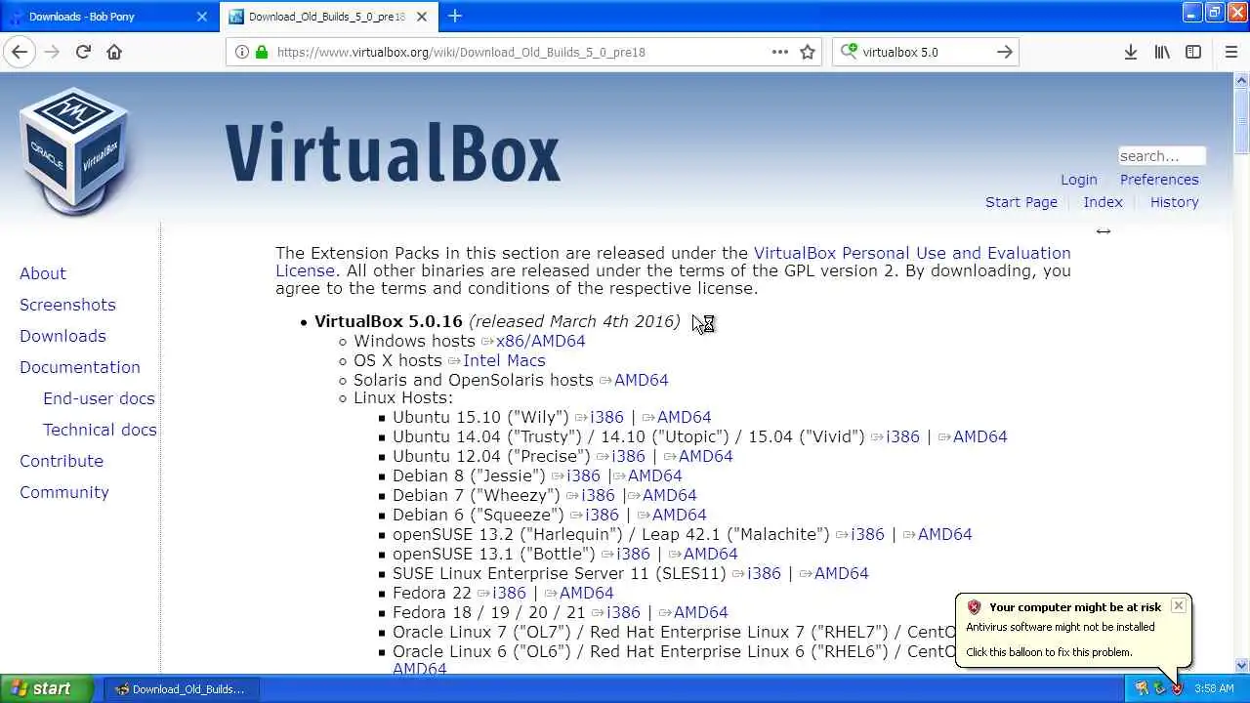Screen dimensions: 1250x703
Task: Open a new tab with the plus button
Action: 455,16
